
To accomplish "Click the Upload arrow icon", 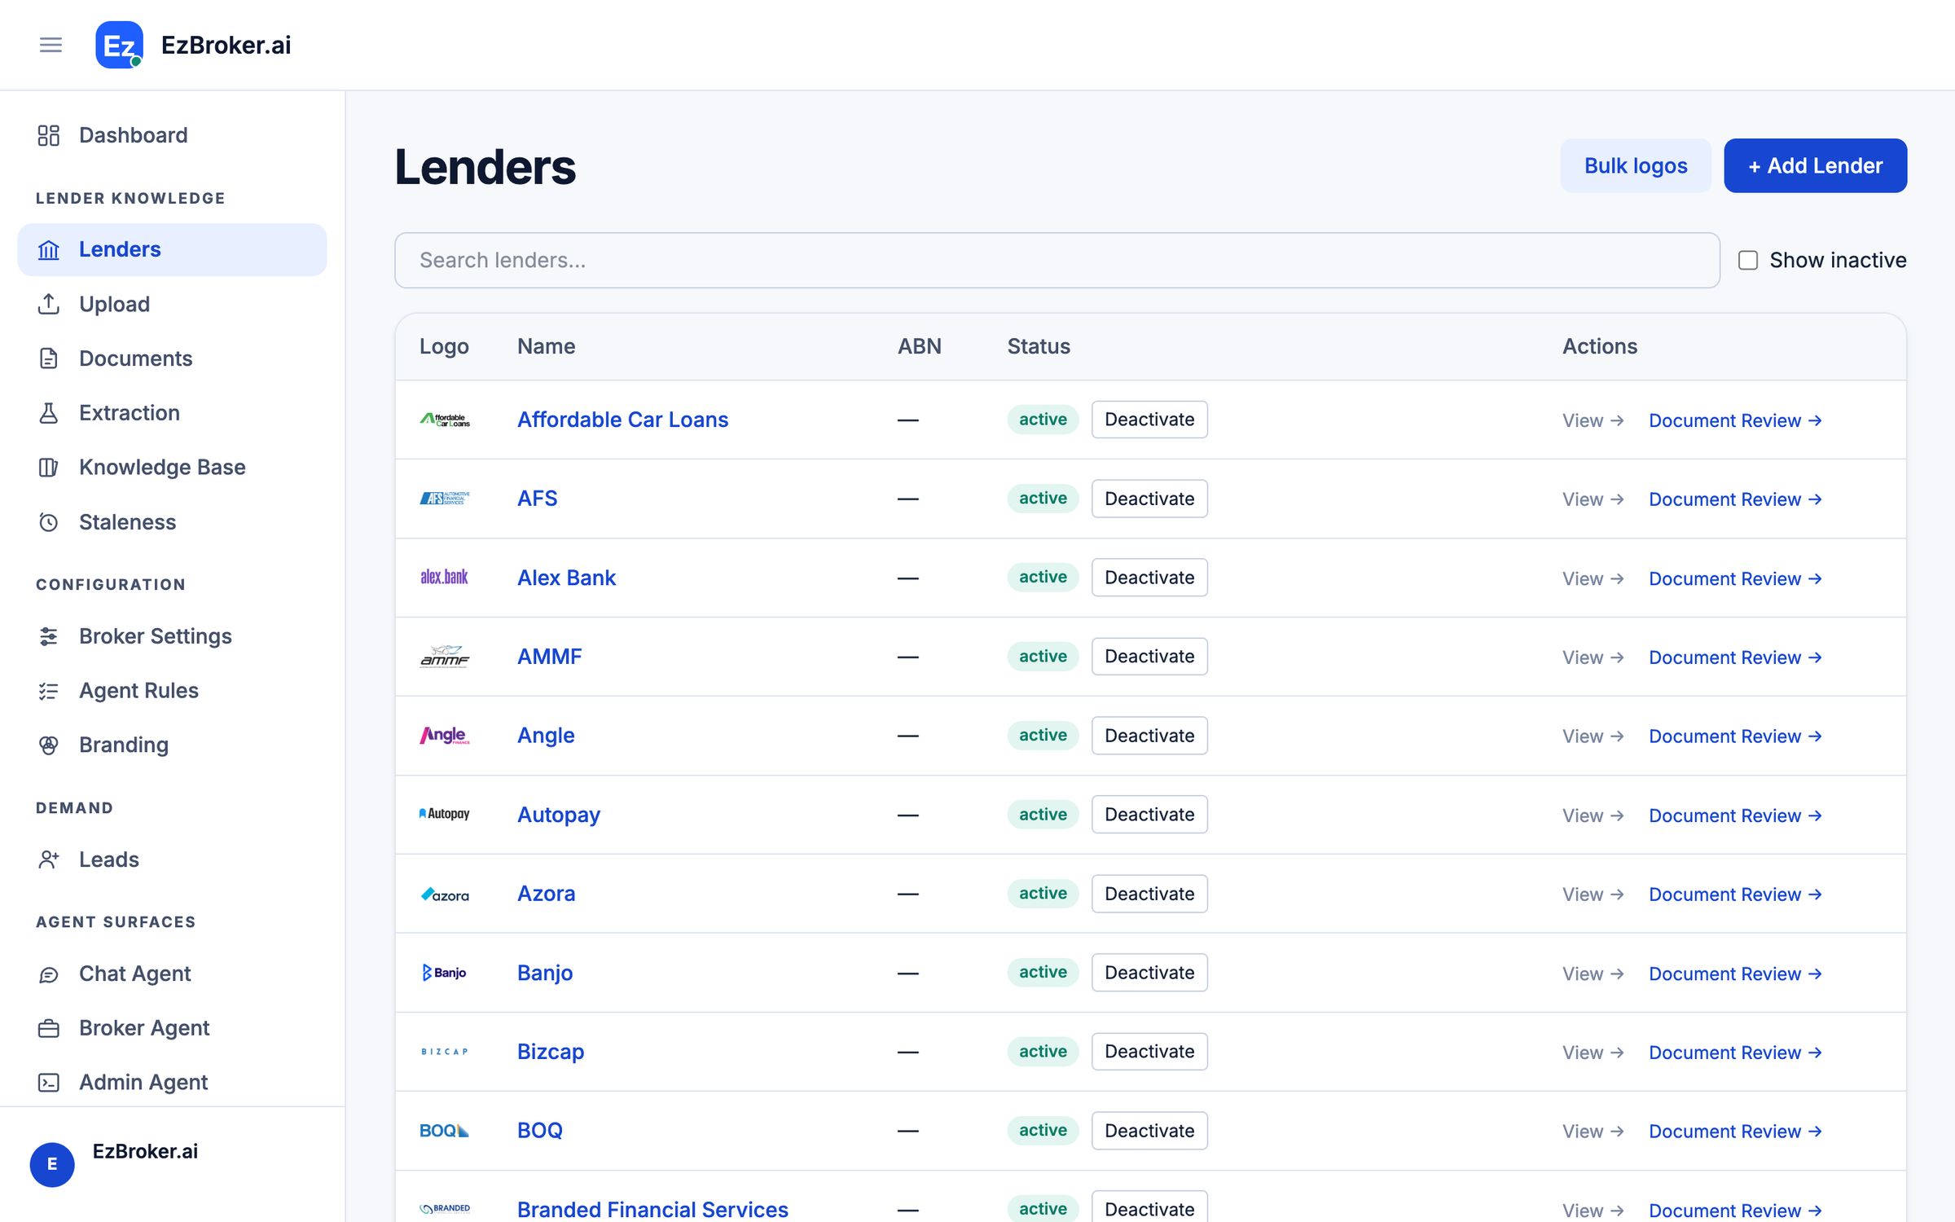I will [x=49, y=304].
